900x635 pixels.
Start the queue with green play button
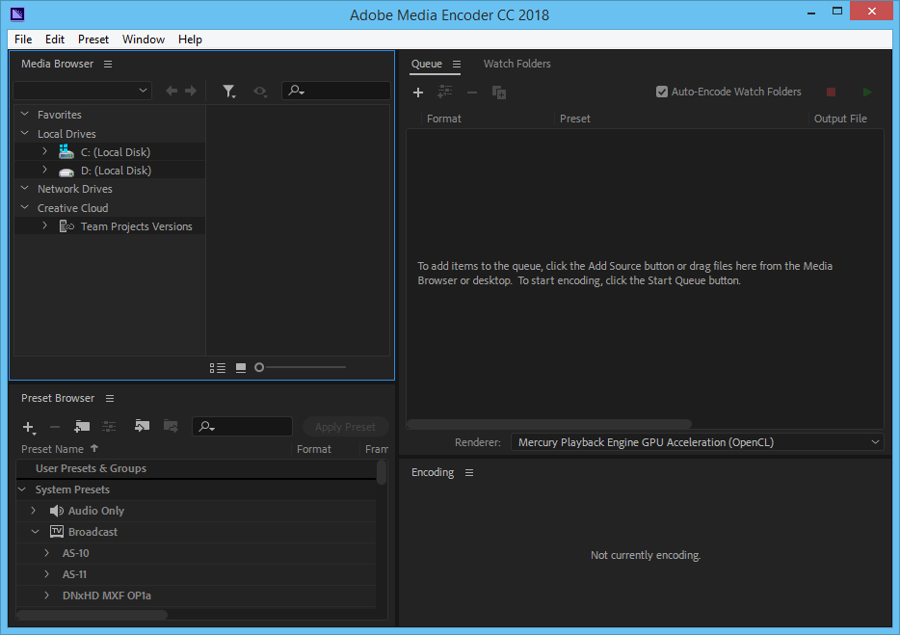(x=867, y=92)
